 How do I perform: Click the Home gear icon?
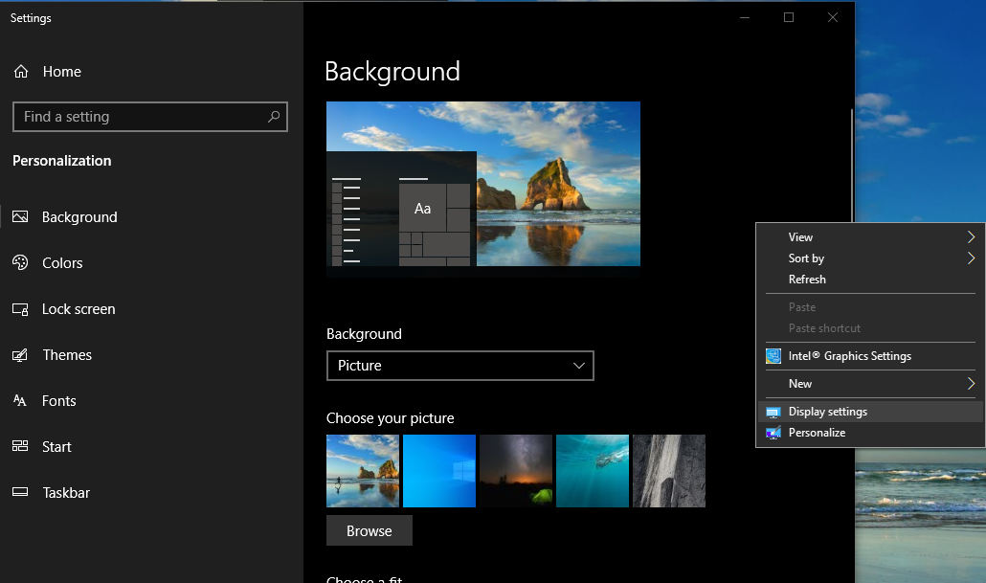click(x=21, y=72)
